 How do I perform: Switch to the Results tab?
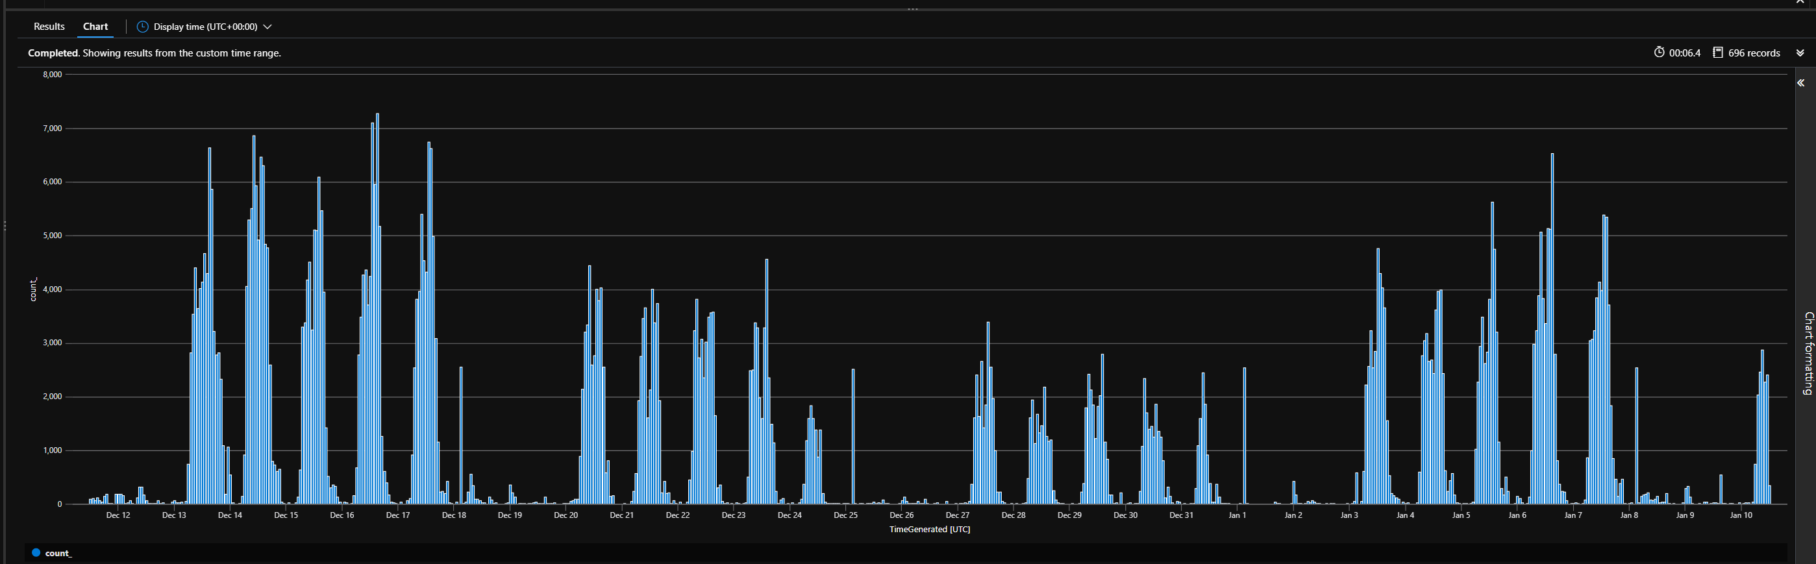(49, 27)
